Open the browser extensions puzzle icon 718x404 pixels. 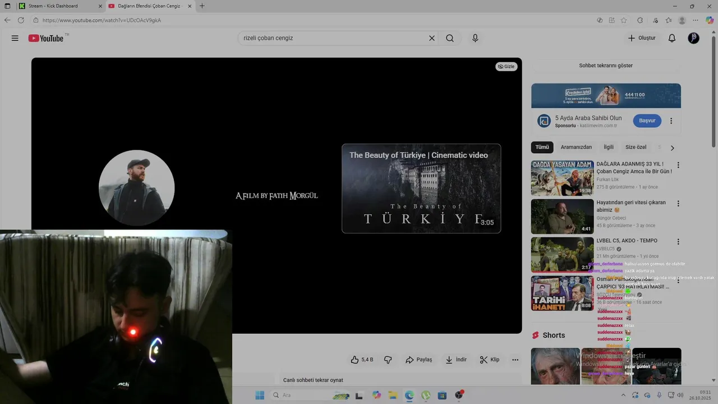pos(640,20)
